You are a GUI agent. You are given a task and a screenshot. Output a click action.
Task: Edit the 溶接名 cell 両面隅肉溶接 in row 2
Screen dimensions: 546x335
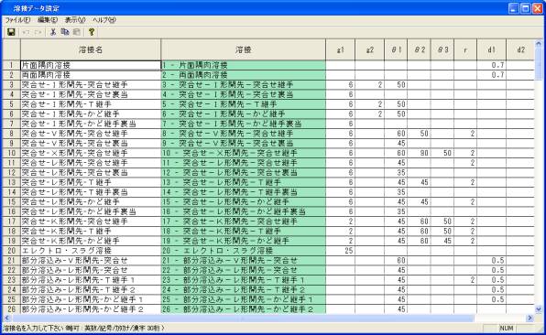(x=91, y=75)
